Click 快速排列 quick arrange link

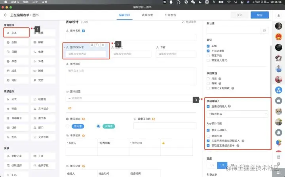(189, 22)
